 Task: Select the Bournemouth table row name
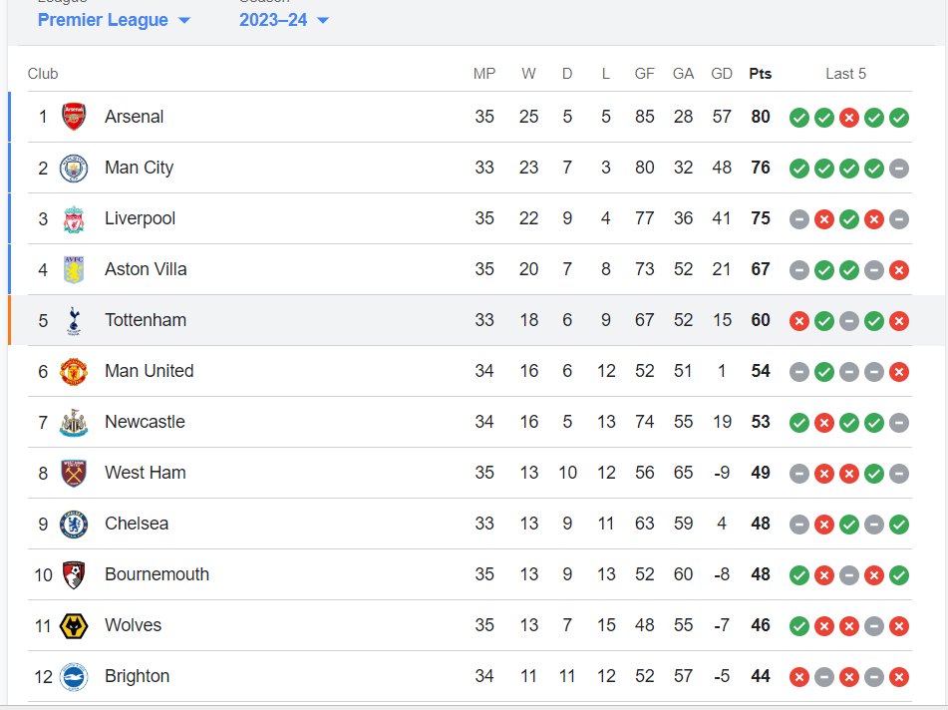(x=157, y=574)
